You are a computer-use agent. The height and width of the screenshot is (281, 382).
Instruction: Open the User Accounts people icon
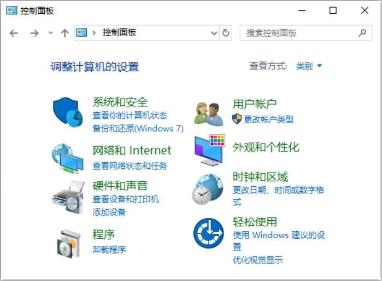[209, 114]
